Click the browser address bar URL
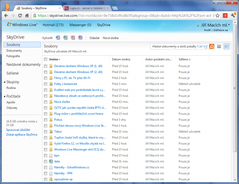The width and height of the screenshot is (239, 184). pos(126,16)
